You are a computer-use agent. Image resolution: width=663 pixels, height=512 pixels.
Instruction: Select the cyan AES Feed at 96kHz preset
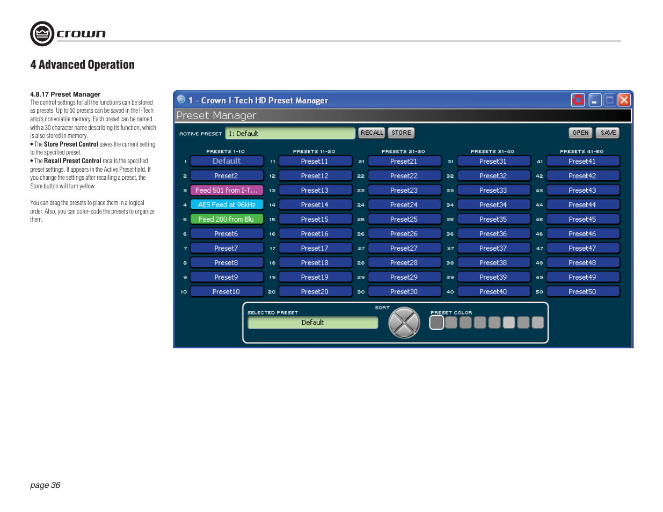[227, 204]
